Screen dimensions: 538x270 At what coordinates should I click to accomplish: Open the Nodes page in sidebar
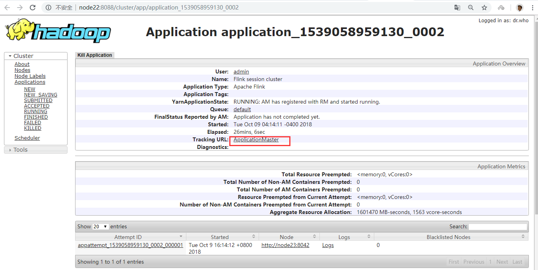pos(22,70)
